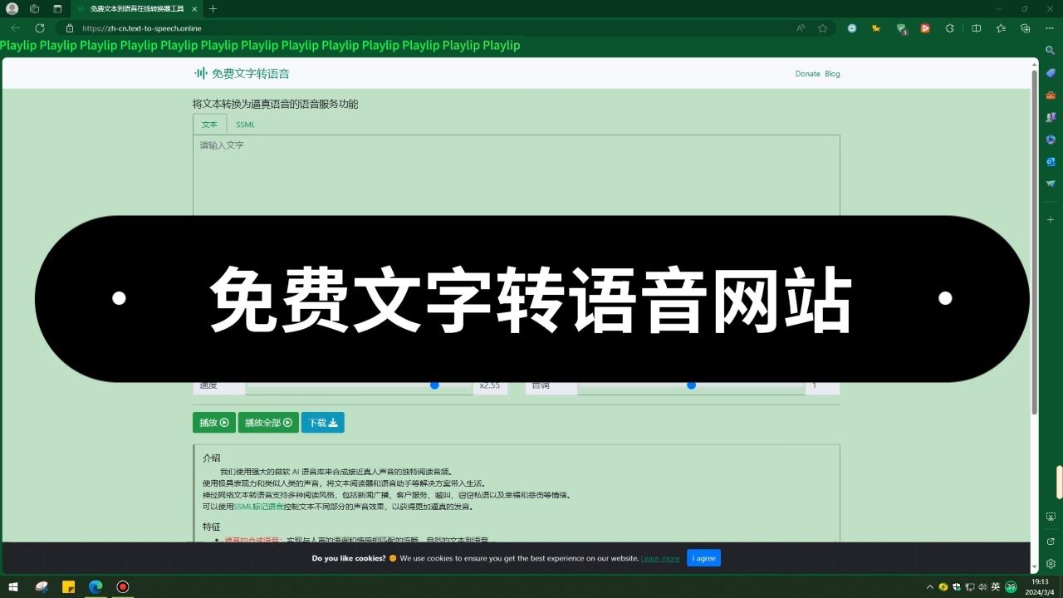The image size is (1063, 598).
Task: Select the 文本 tab
Action: [x=208, y=124]
